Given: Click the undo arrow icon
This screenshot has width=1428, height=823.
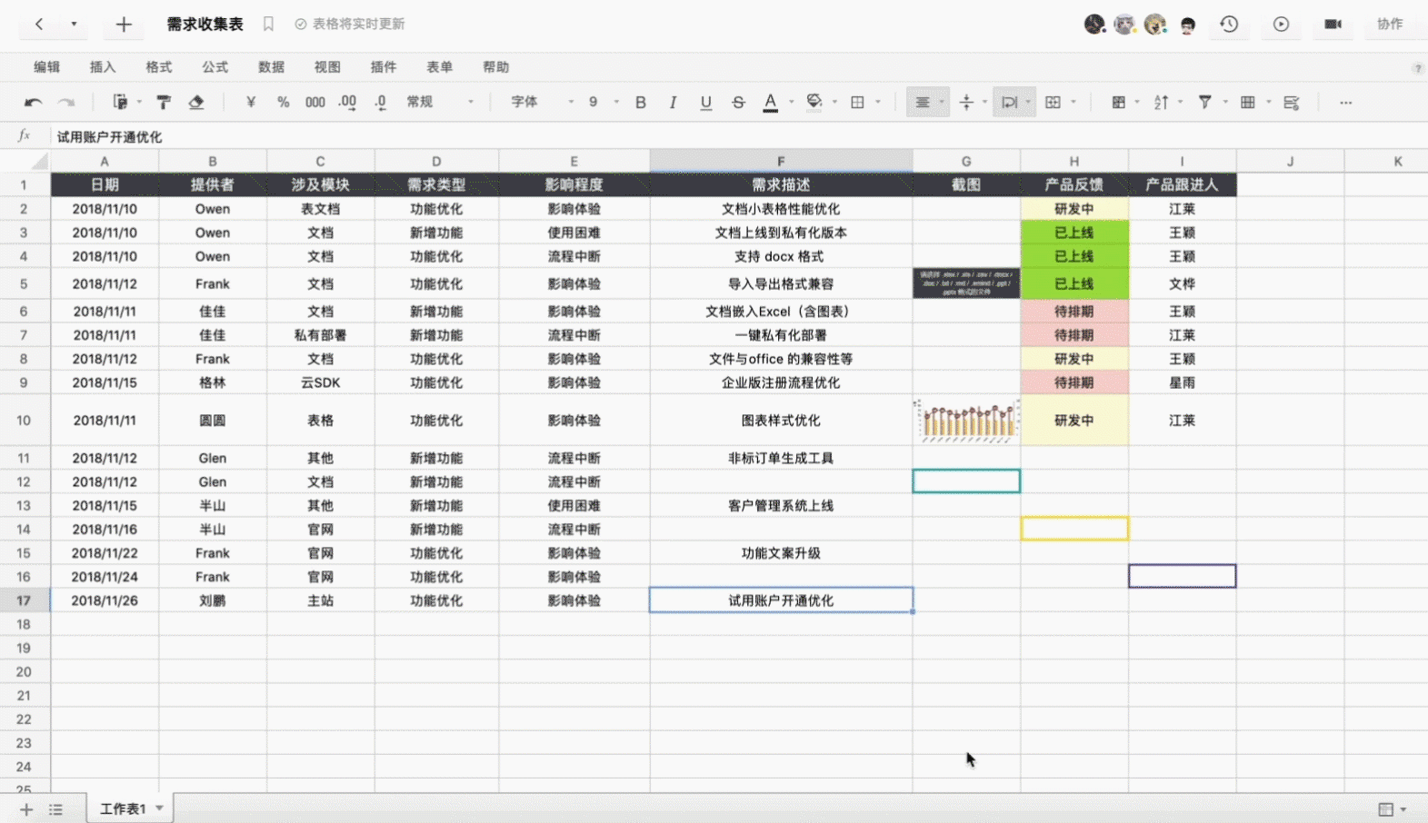Looking at the screenshot, I should point(34,103).
